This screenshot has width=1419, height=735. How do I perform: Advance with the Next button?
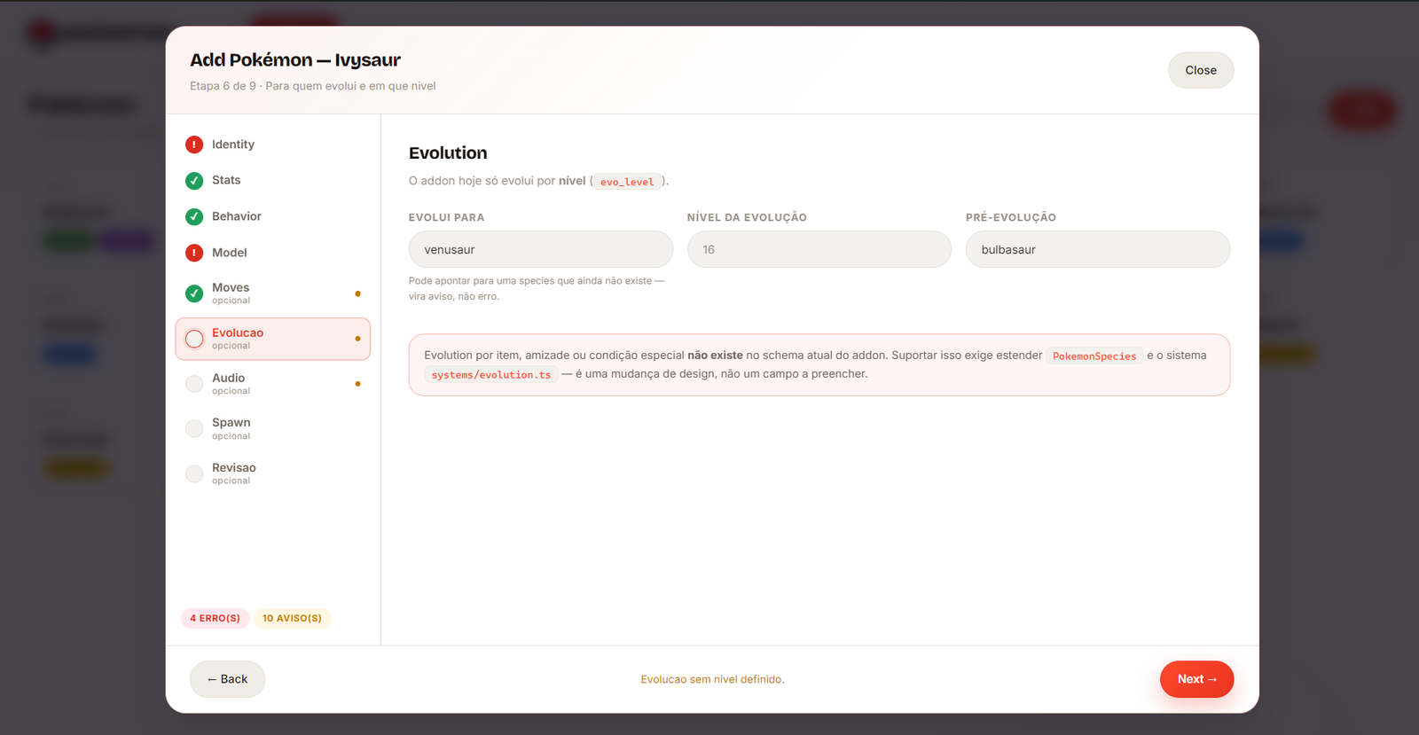1196,679
